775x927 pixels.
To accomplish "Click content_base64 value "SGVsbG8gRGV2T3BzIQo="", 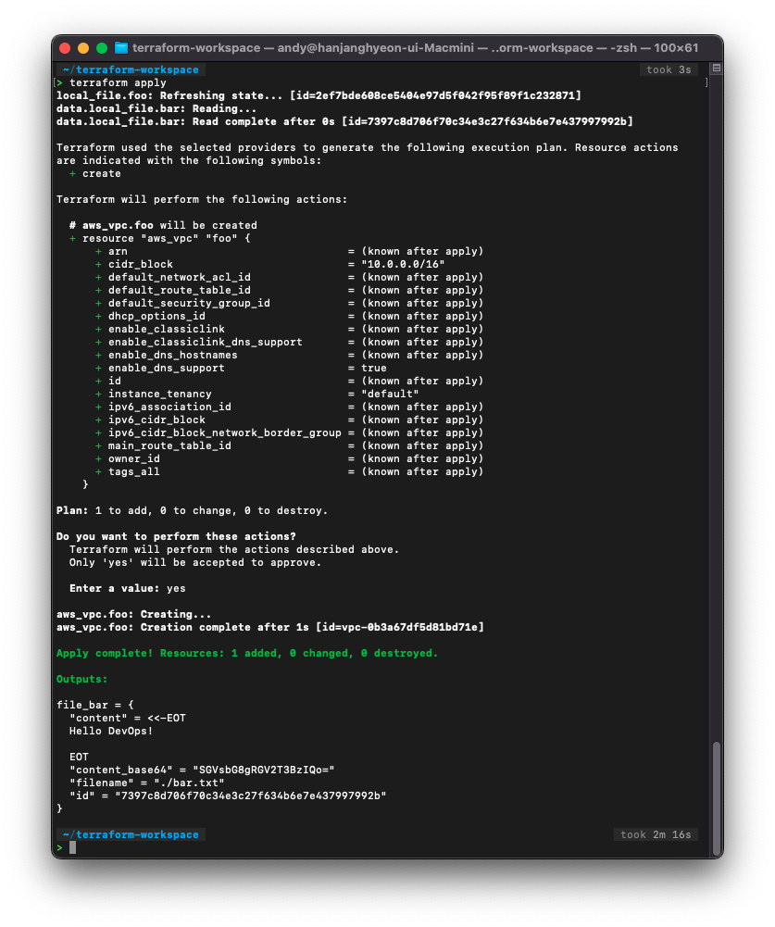I will coord(264,770).
